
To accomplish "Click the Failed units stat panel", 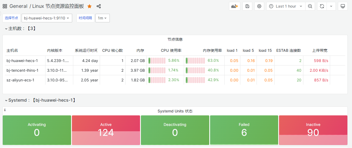I will pos(244,130).
